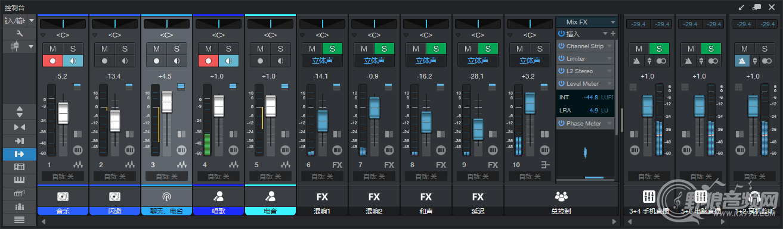
Task: Expand the Level Meter insert arrow
Action: pos(609,84)
